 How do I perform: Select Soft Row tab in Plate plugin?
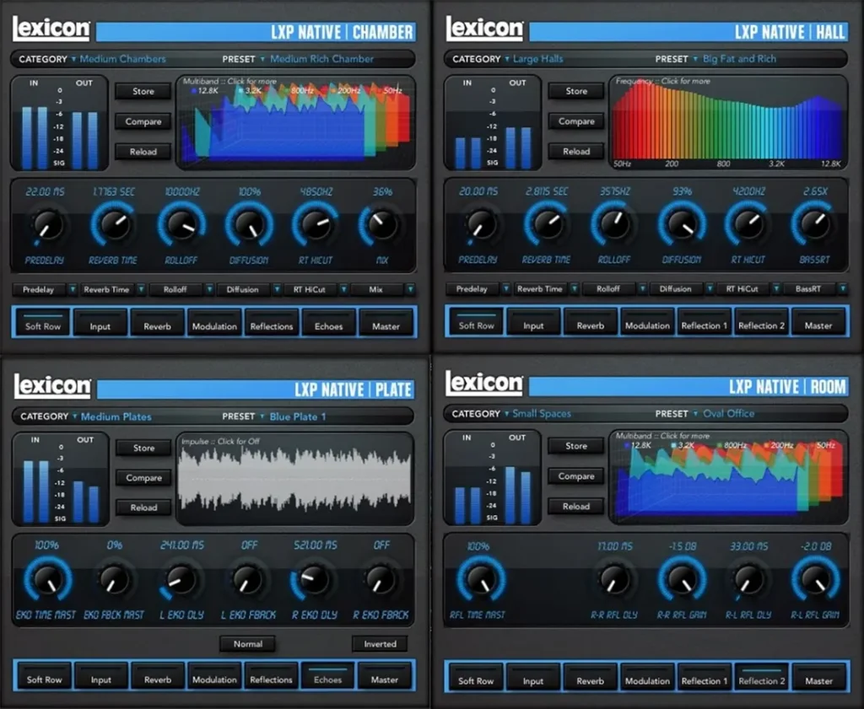[x=44, y=676]
